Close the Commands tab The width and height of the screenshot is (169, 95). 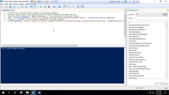click(137, 11)
